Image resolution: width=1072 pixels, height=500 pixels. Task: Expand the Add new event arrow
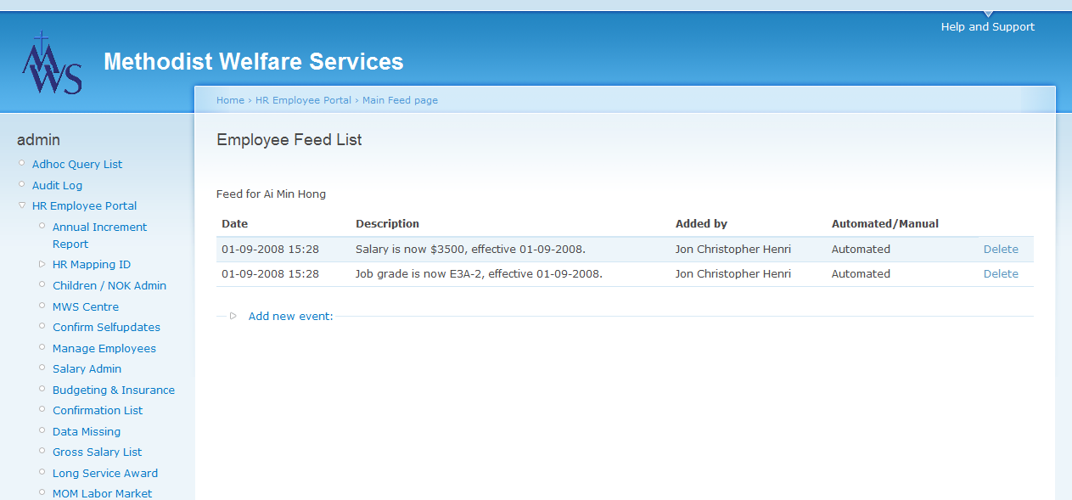coord(233,316)
